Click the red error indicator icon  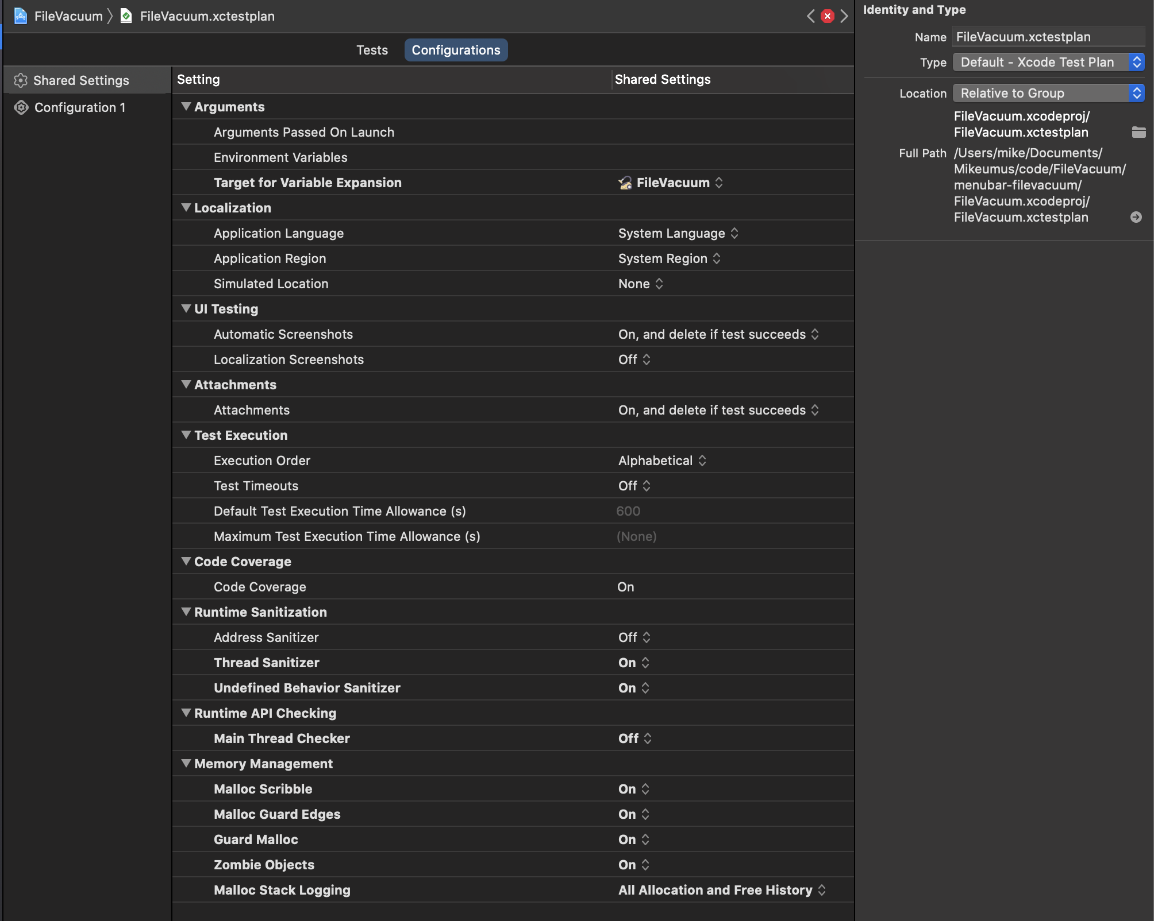(828, 16)
